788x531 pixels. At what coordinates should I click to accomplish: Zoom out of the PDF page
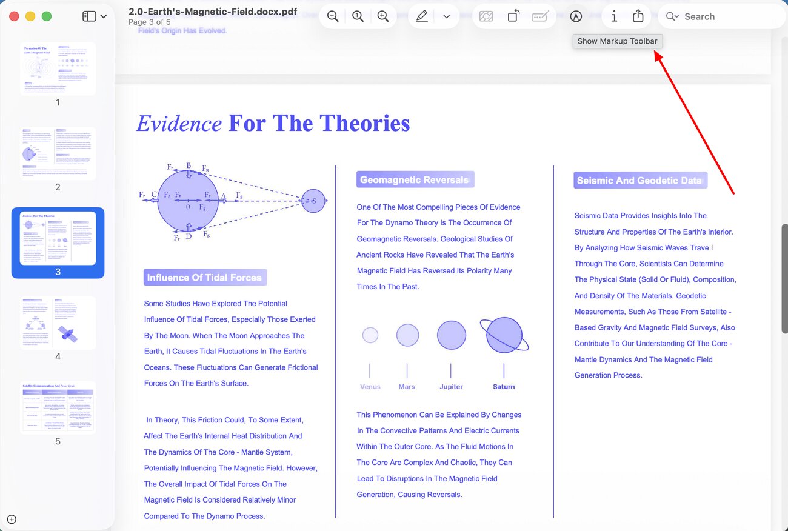(333, 16)
